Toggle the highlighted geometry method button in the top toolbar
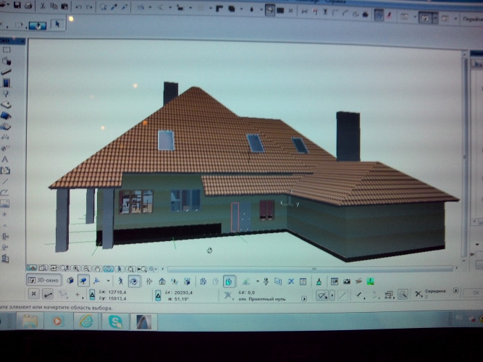Image resolution: width=483 pixels, height=362 pixels. [x=270, y=10]
